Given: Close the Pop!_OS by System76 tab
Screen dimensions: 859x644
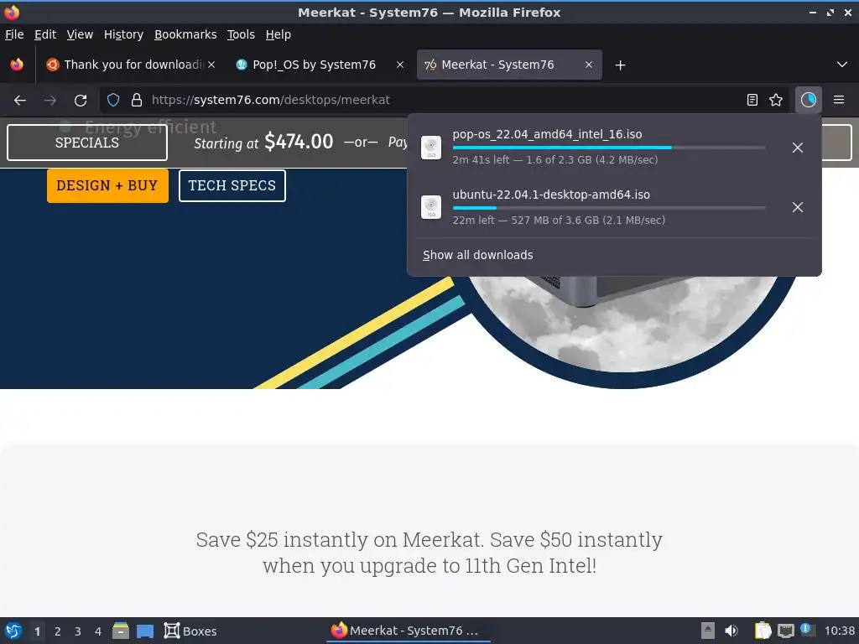Looking at the screenshot, I should (x=400, y=65).
